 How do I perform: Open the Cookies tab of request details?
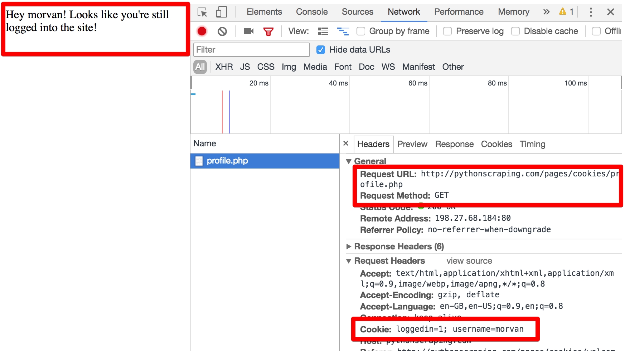click(496, 144)
